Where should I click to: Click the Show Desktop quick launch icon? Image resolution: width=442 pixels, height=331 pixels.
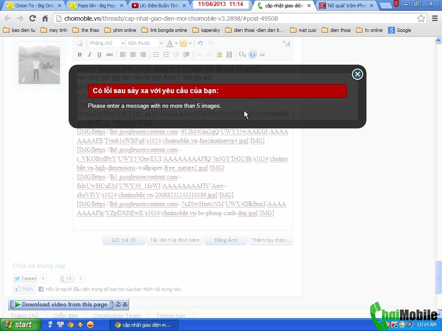point(51,325)
